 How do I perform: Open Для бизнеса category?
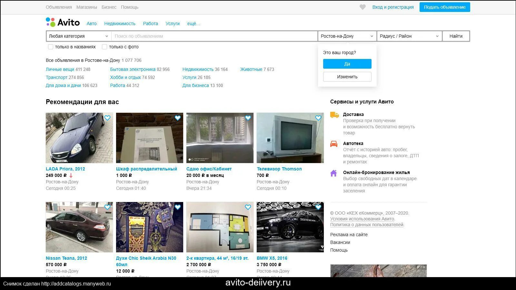[196, 85]
